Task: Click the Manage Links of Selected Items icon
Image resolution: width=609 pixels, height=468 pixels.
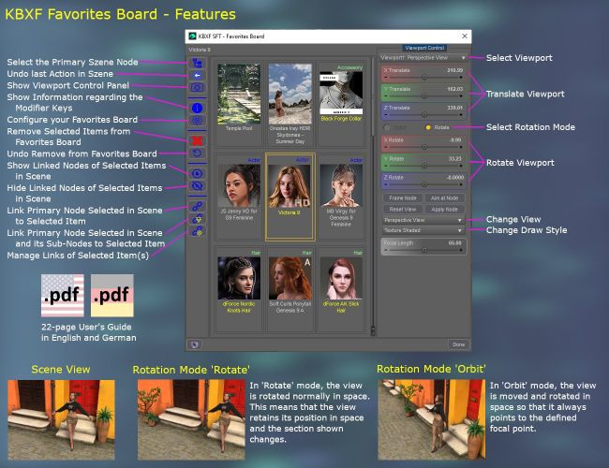Action: (x=197, y=230)
